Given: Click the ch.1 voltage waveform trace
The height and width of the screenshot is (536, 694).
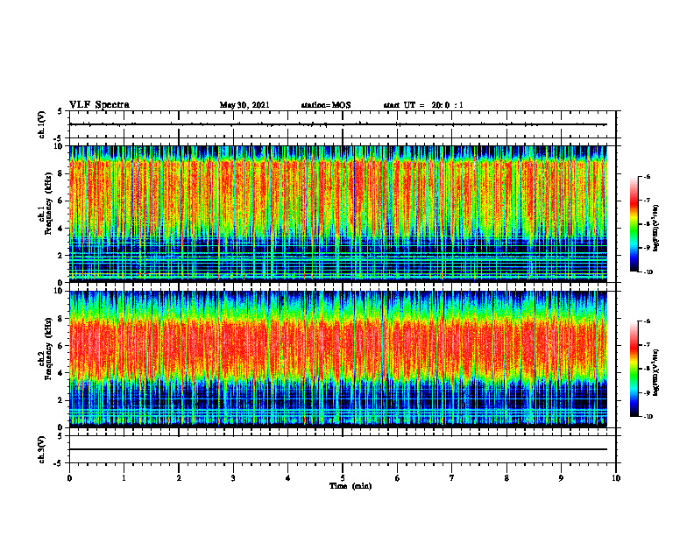Looking at the screenshot, I should tap(338, 124).
